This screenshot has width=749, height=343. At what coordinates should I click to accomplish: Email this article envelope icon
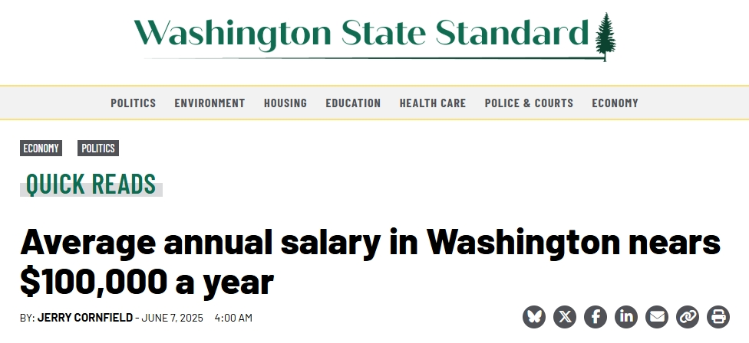coord(657,317)
